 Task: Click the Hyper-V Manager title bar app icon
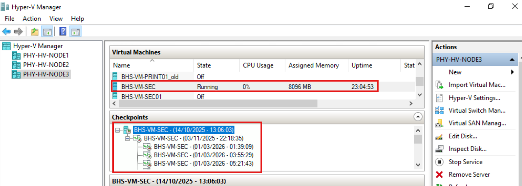pyautogui.click(x=5, y=7)
